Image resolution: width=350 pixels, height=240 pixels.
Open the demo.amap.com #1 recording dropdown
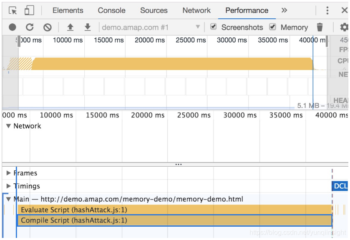151,27
